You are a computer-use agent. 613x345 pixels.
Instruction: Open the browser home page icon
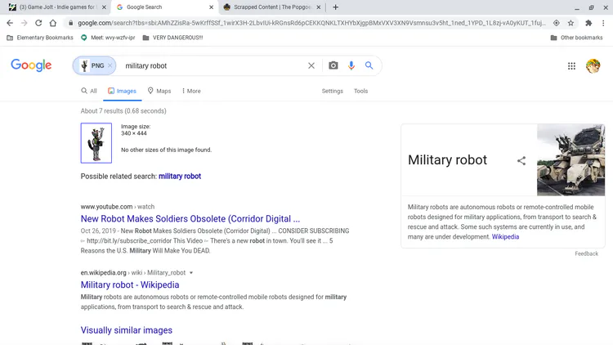(53, 23)
